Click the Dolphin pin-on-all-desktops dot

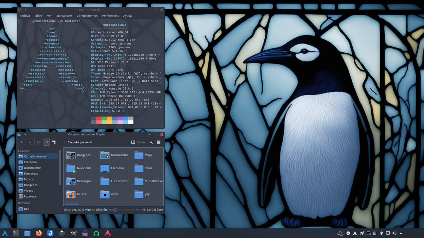[25, 134]
